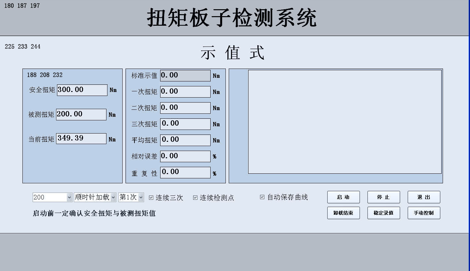The height and width of the screenshot is (271, 470).
Task: Disable the 自动保存曲线 checkbox
Action: (x=262, y=197)
